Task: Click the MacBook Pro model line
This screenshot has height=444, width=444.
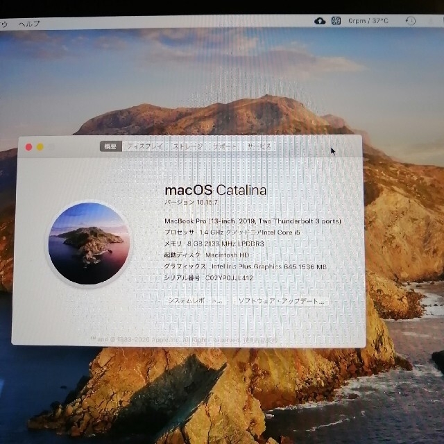Action: coord(253,221)
